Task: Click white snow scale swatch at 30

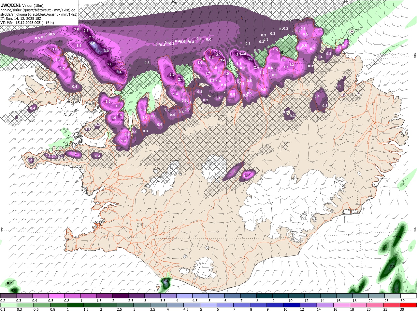Action: pyautogui.click(x=409, y=296)
